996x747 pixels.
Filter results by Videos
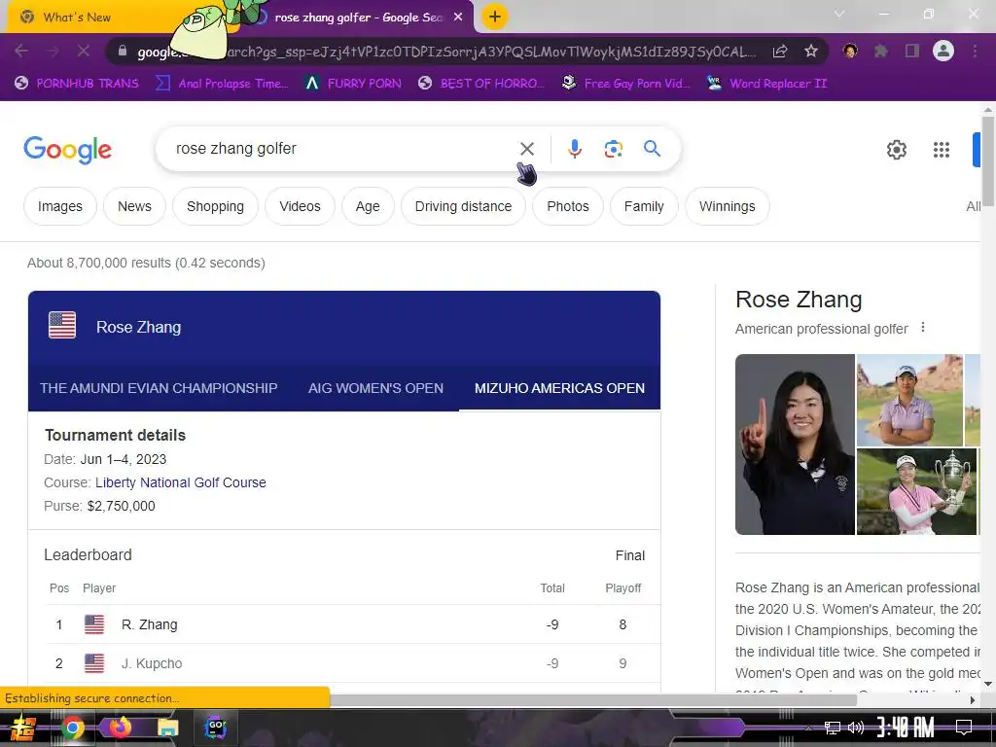coord(300,206)
